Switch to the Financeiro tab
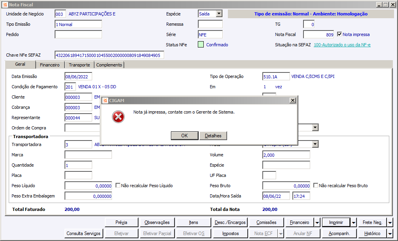Screen dimensions: 398x241 click(x=50, y=65)
